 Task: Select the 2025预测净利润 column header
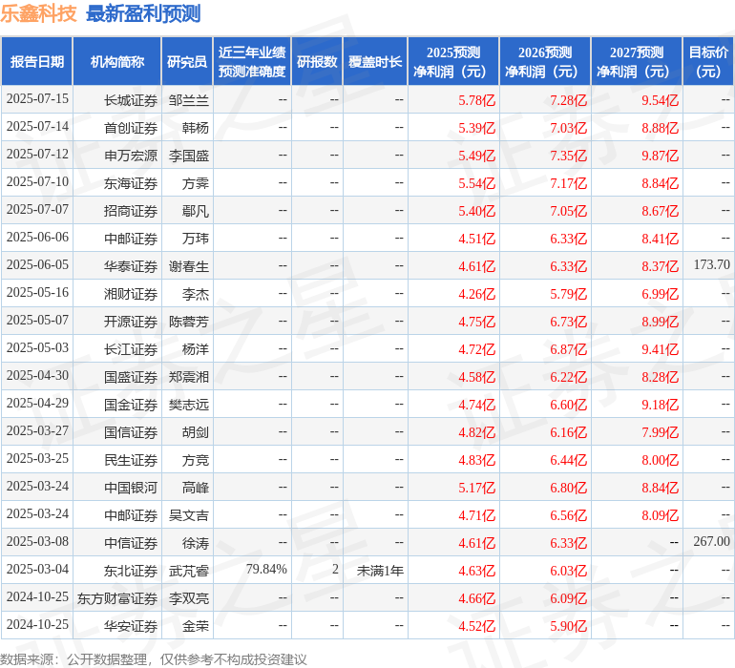click(x=453, y=61)
